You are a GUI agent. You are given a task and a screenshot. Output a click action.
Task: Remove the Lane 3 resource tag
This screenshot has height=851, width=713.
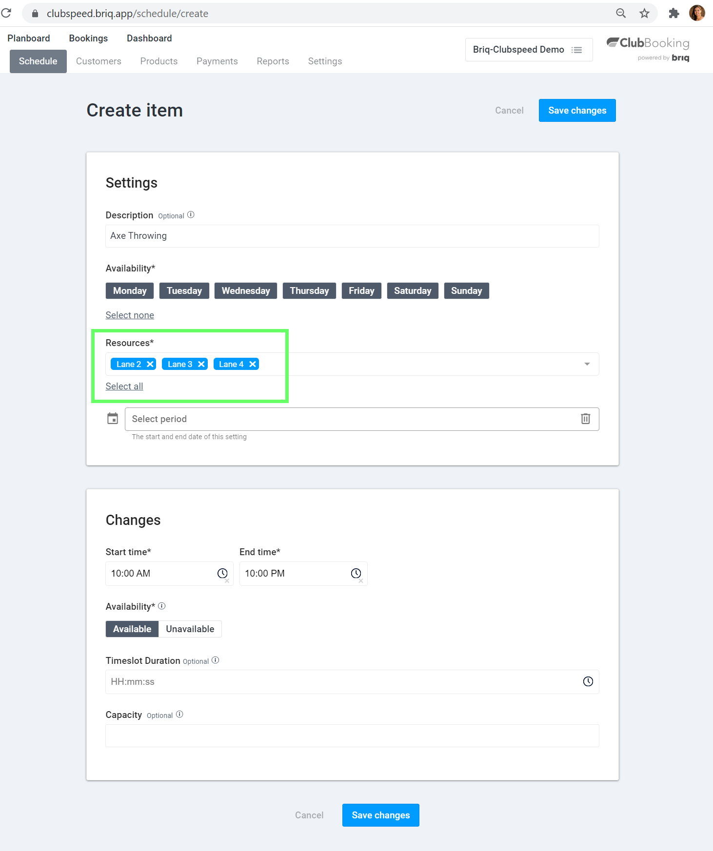(201, 364)
